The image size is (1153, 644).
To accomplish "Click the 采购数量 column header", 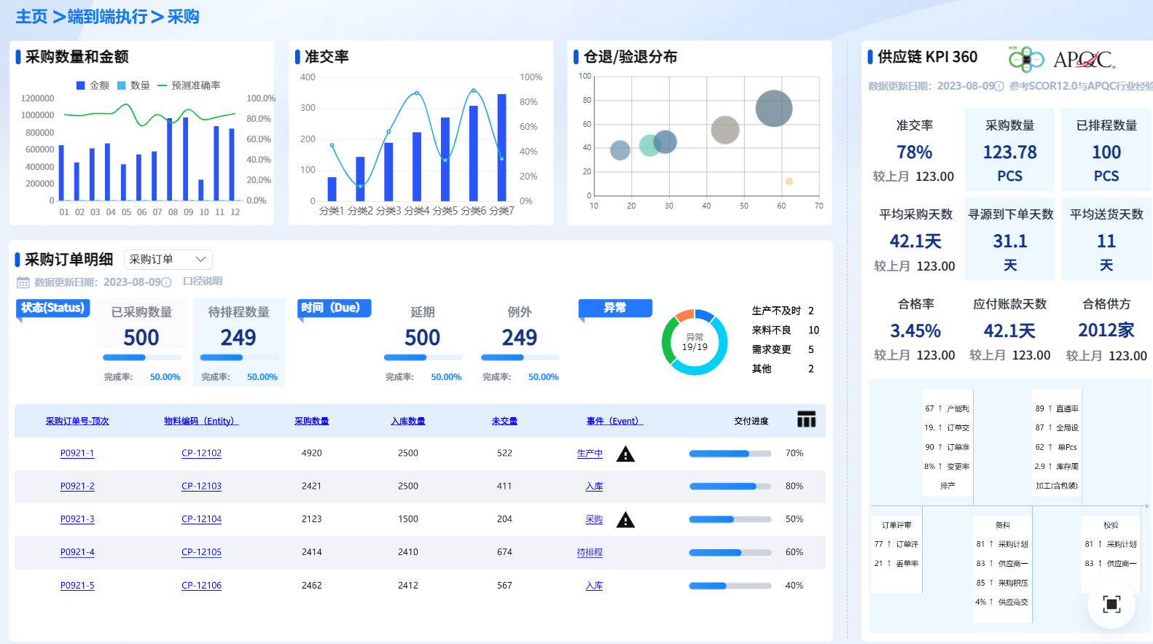I will tap(312, 421).
